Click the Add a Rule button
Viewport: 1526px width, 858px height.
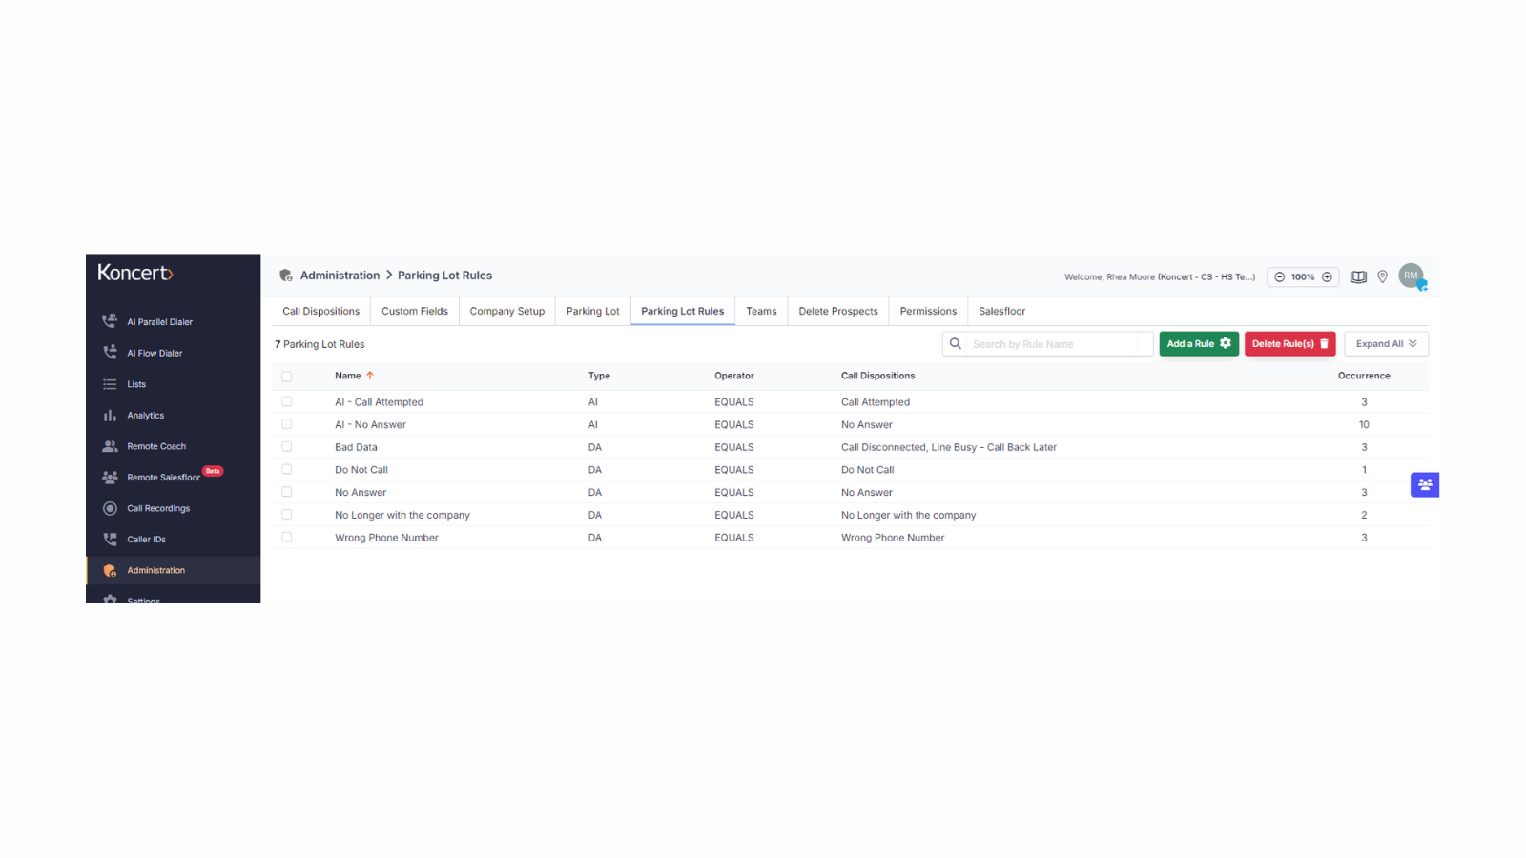1198,344
